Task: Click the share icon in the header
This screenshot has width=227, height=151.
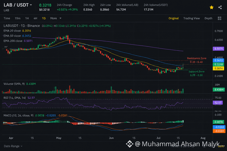Action: coord(220,7)
